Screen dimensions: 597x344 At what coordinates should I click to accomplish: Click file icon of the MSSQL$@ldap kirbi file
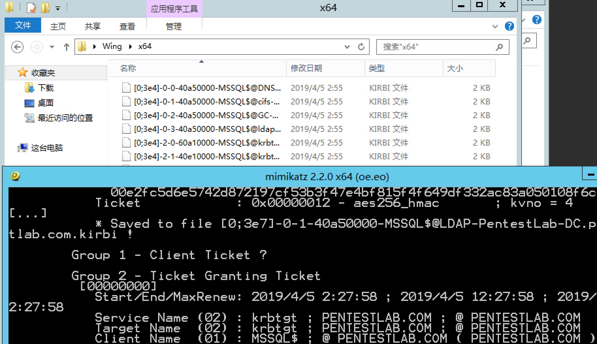(x=126, y=129)
